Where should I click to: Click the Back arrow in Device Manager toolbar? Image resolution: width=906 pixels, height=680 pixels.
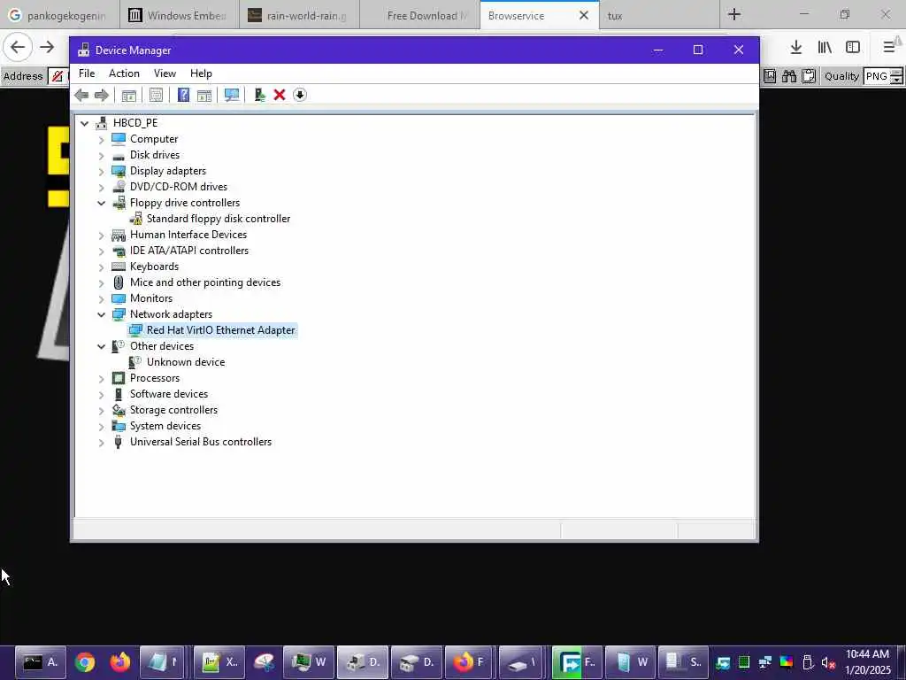click(81, 95)
